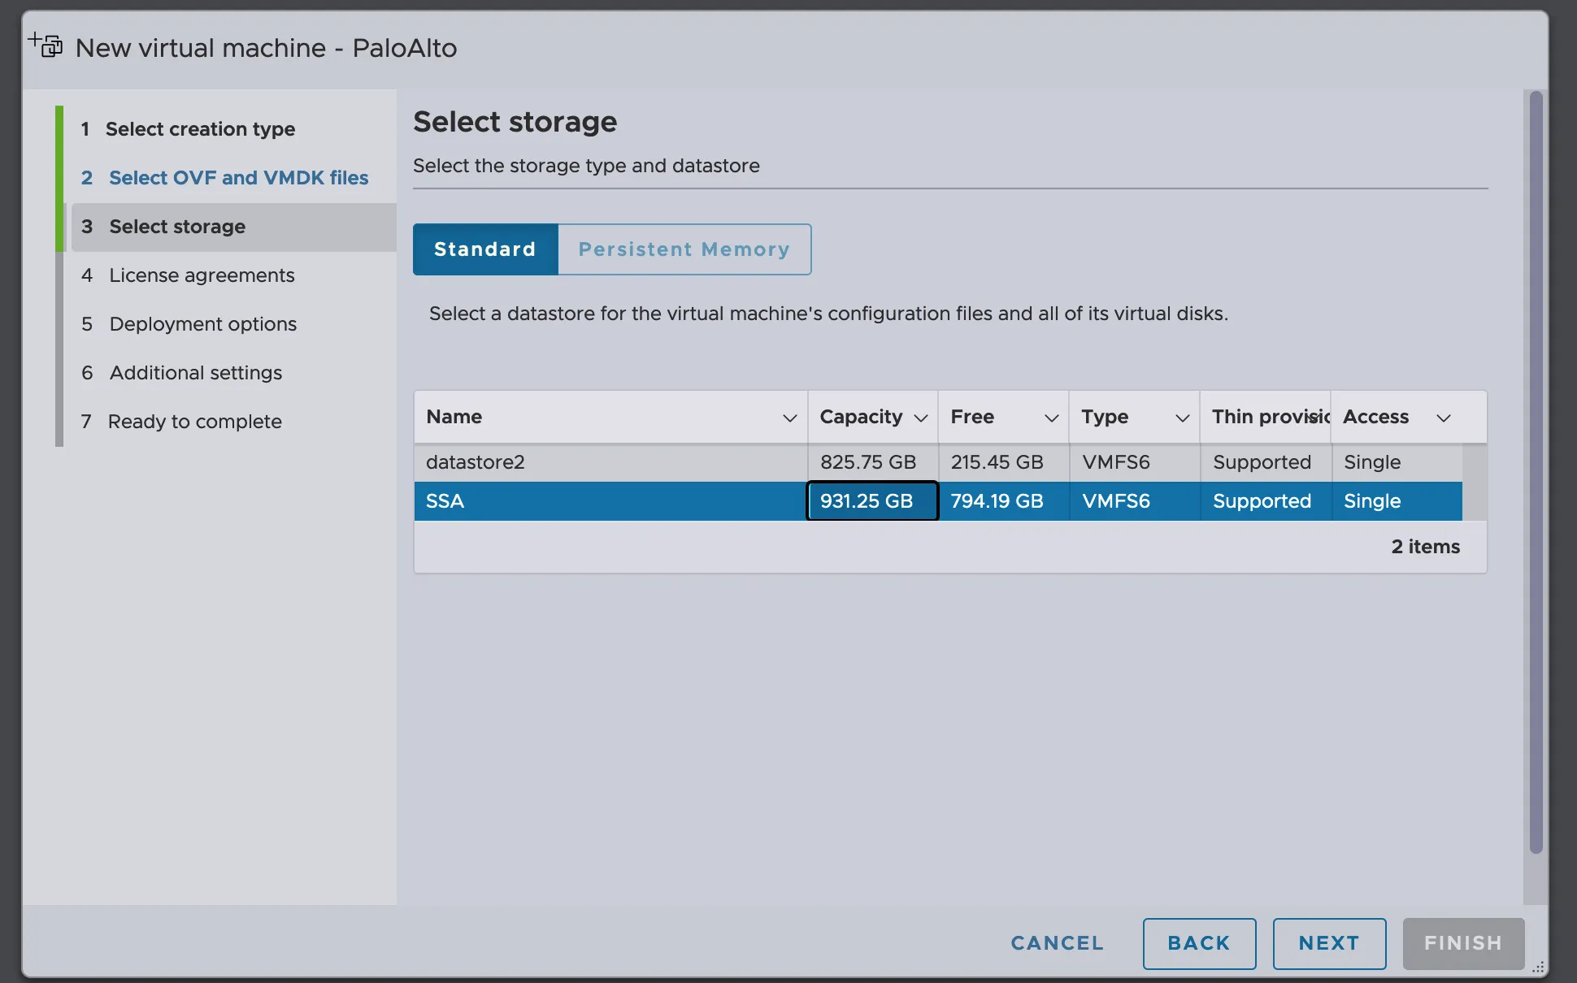Screen dimensions: 1577x983
Task: Click step 7 Ready to complete
Action: 194,422
